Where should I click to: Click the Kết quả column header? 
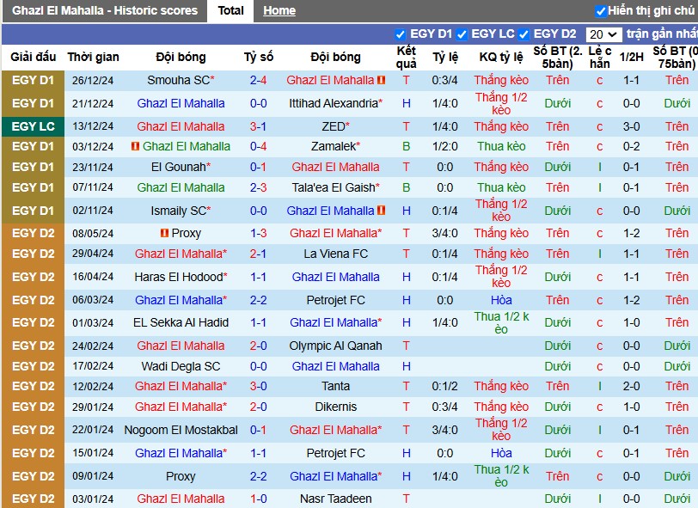coord(406,57)
